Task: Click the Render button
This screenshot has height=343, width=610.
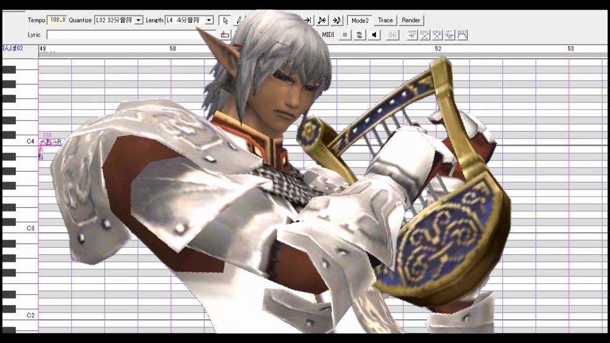Action: click(411, 20)
